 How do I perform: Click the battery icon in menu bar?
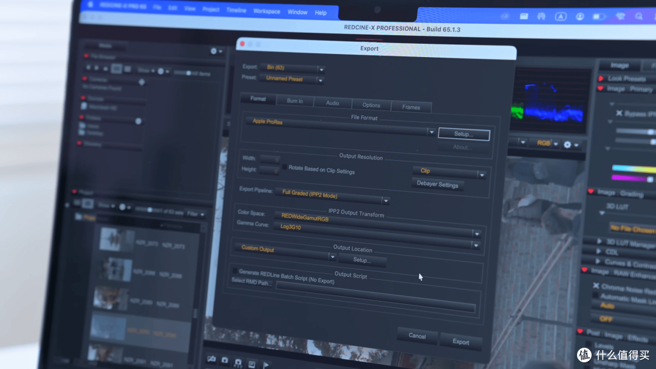(599, 16)
